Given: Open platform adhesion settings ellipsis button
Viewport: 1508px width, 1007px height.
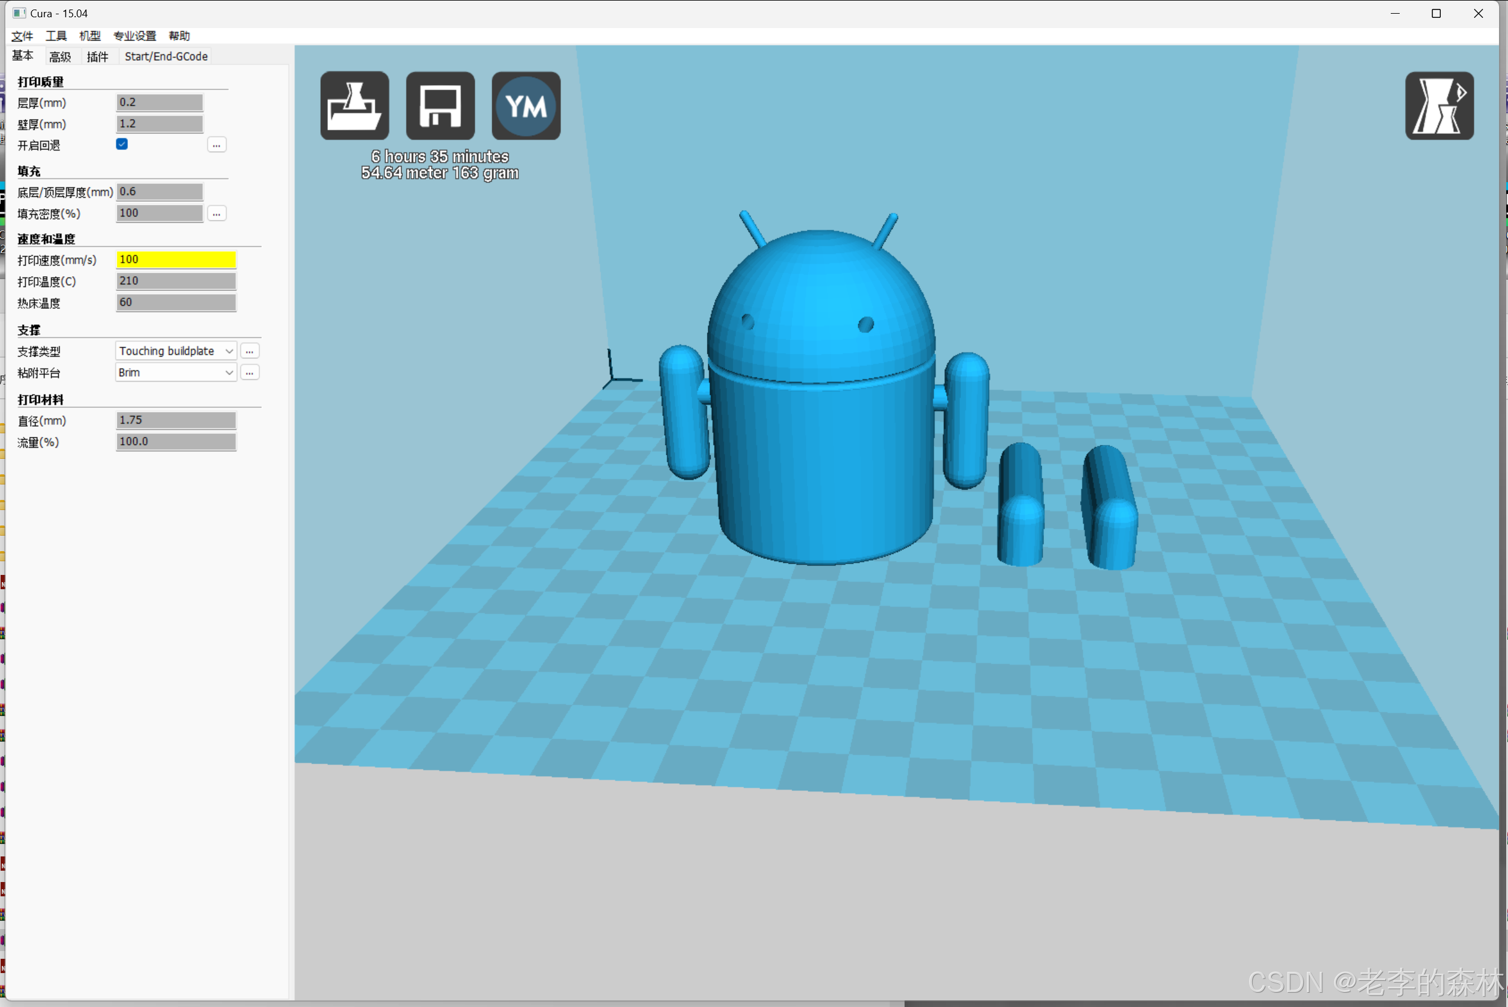Looking at the screenshot, I should (250, 373).
